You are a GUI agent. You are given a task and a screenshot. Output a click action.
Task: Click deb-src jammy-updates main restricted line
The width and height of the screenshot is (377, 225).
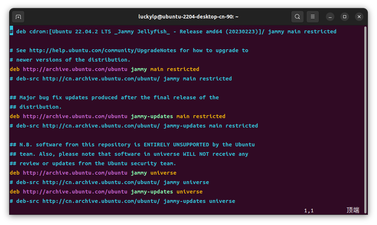pos(134,126)
